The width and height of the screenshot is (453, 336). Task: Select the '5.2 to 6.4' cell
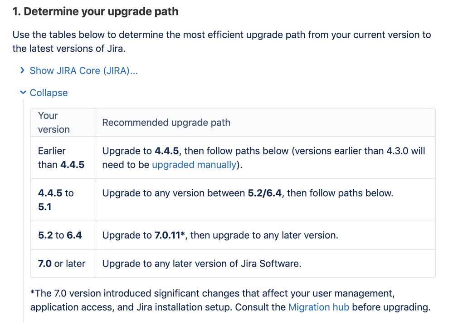tap(63, 235)
